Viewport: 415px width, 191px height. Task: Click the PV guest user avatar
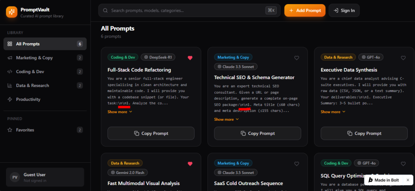(15, 177)
